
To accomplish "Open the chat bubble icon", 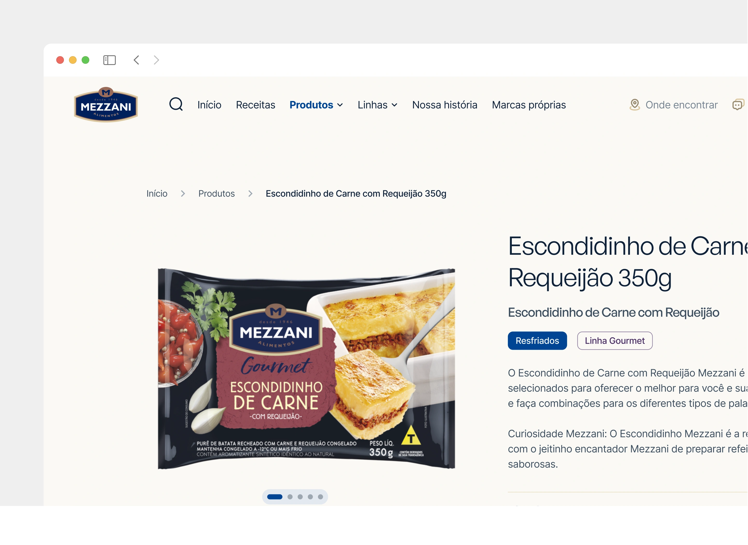I will coord(738,105).
